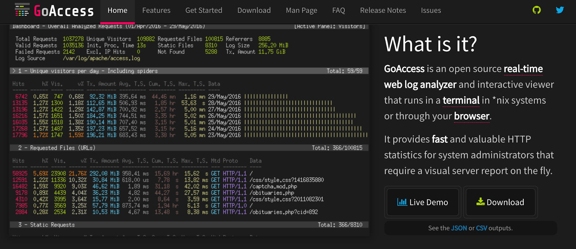Open the GitHub icon link
576x249 pixels.
[x=536, y=10]
